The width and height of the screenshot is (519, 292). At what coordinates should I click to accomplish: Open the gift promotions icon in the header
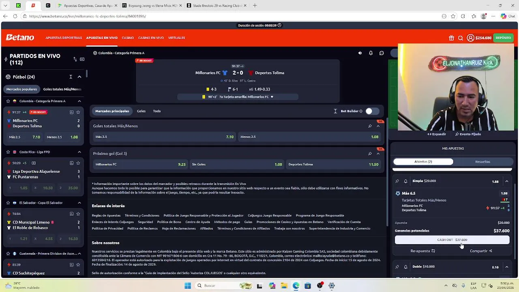click(451, 38)
